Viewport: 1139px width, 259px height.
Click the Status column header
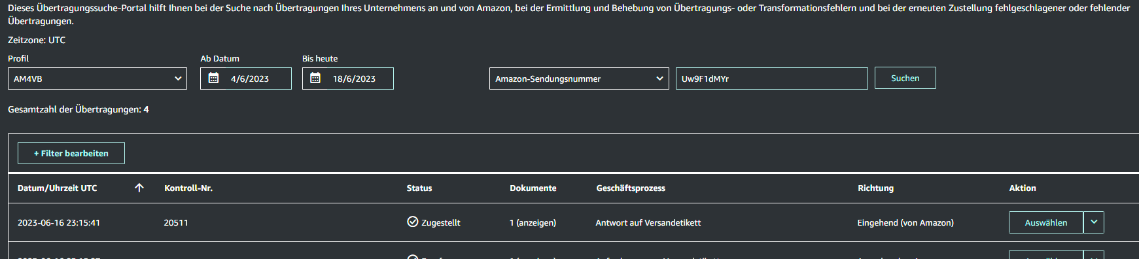point(419,188)
